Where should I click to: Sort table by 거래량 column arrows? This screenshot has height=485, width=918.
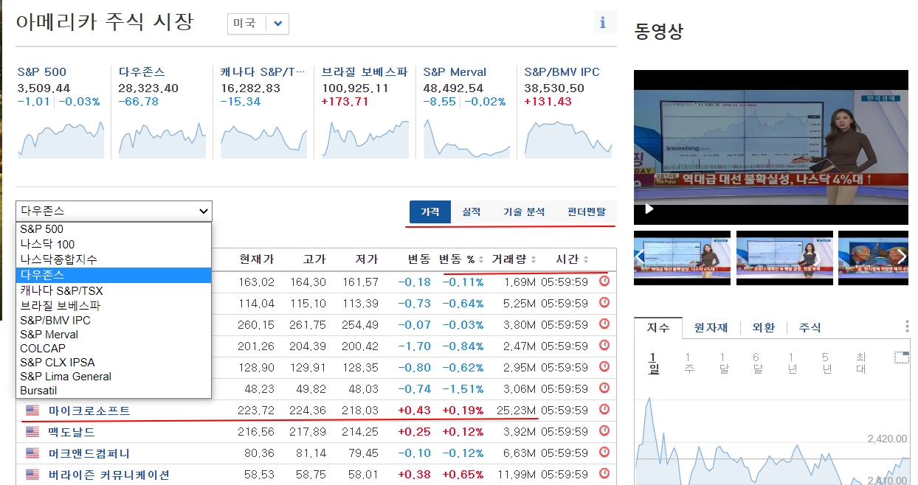(533, 259)
